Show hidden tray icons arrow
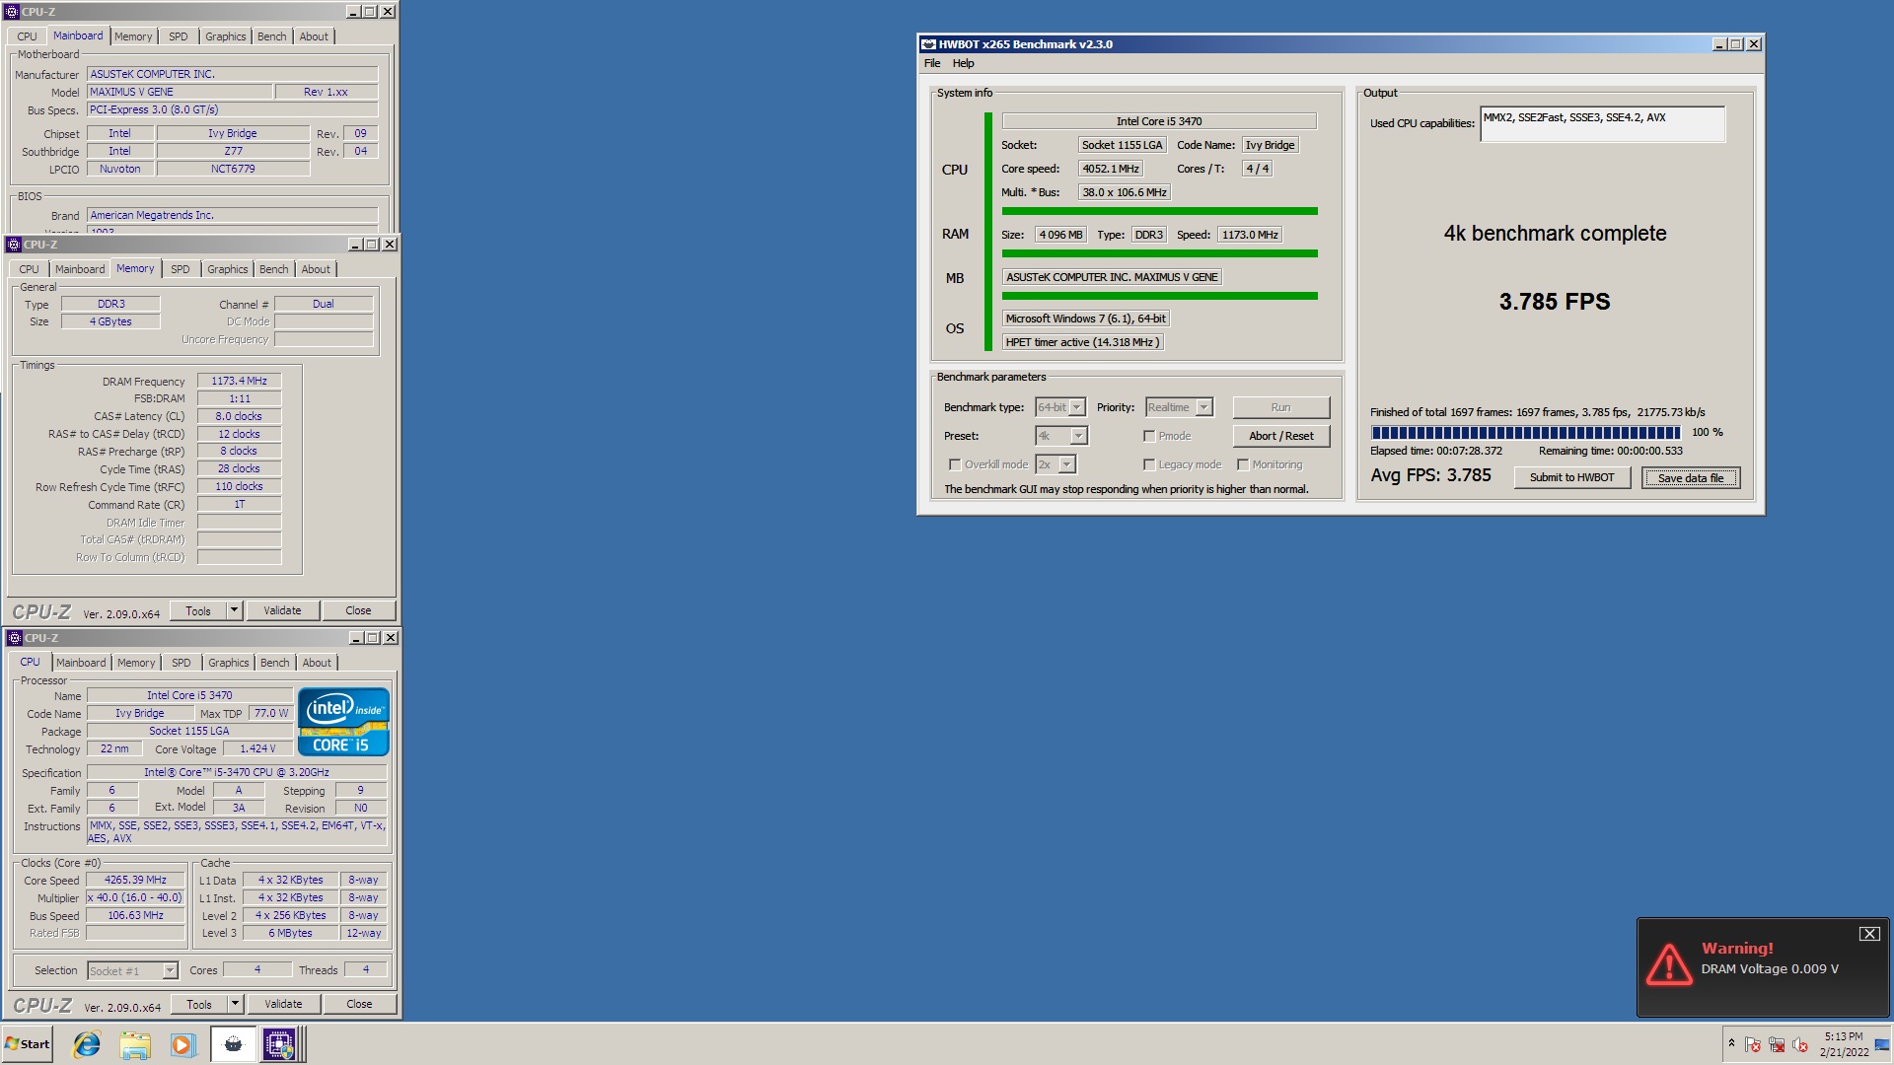The height and width of the screenshot is (1065, 1894). coord(1731,1043)
